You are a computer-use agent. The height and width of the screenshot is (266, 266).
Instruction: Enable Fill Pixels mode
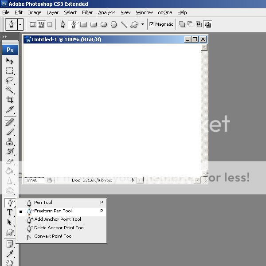click(50, 24)
